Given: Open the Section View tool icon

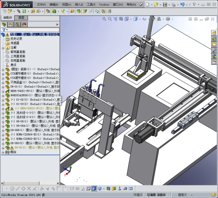Looking at the screenshot, I should [x=121, y=19].
